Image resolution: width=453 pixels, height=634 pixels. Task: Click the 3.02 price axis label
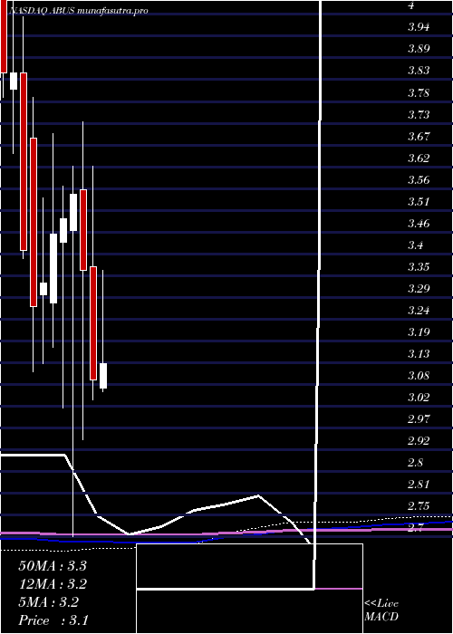pyautogui.click(x=419, y=398)
